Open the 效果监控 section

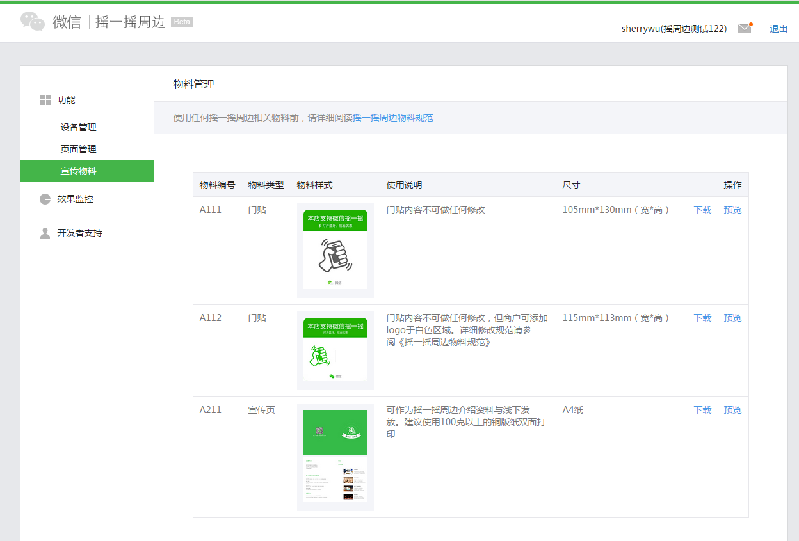75,199
